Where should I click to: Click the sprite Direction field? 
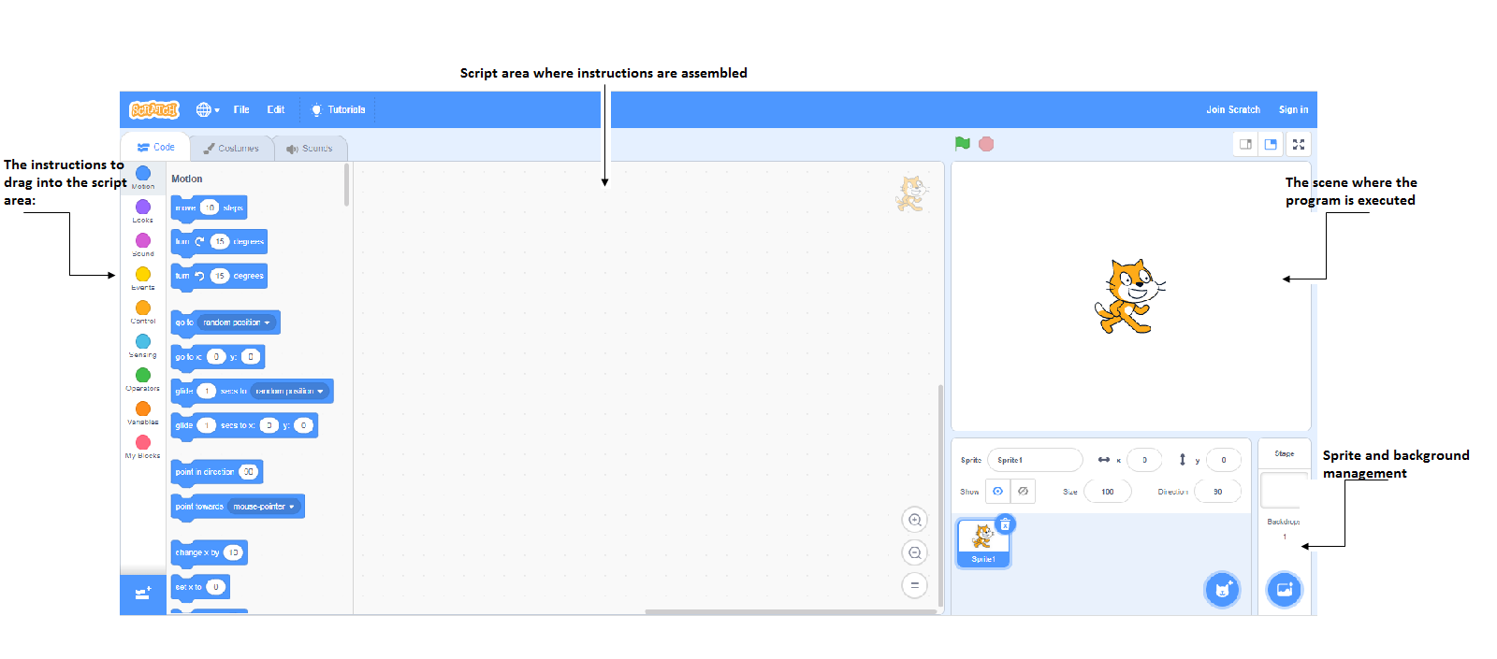(1218, 491)
